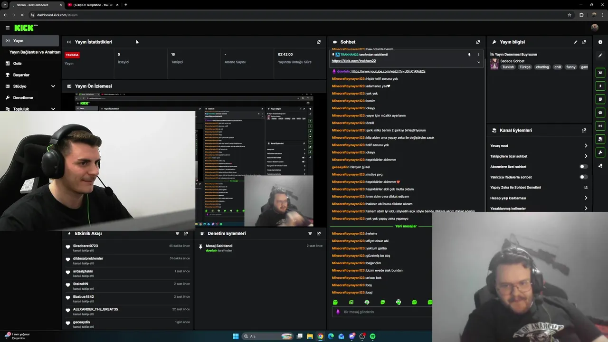
Task: Open Chrome extensions puzzle icon
Action: pos(581,15)
